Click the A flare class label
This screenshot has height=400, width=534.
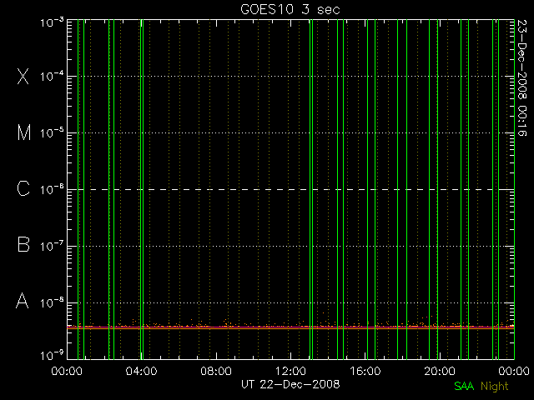pos(23,301)
